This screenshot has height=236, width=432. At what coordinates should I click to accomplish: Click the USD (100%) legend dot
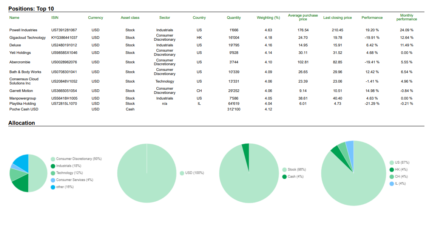point(182,173)
